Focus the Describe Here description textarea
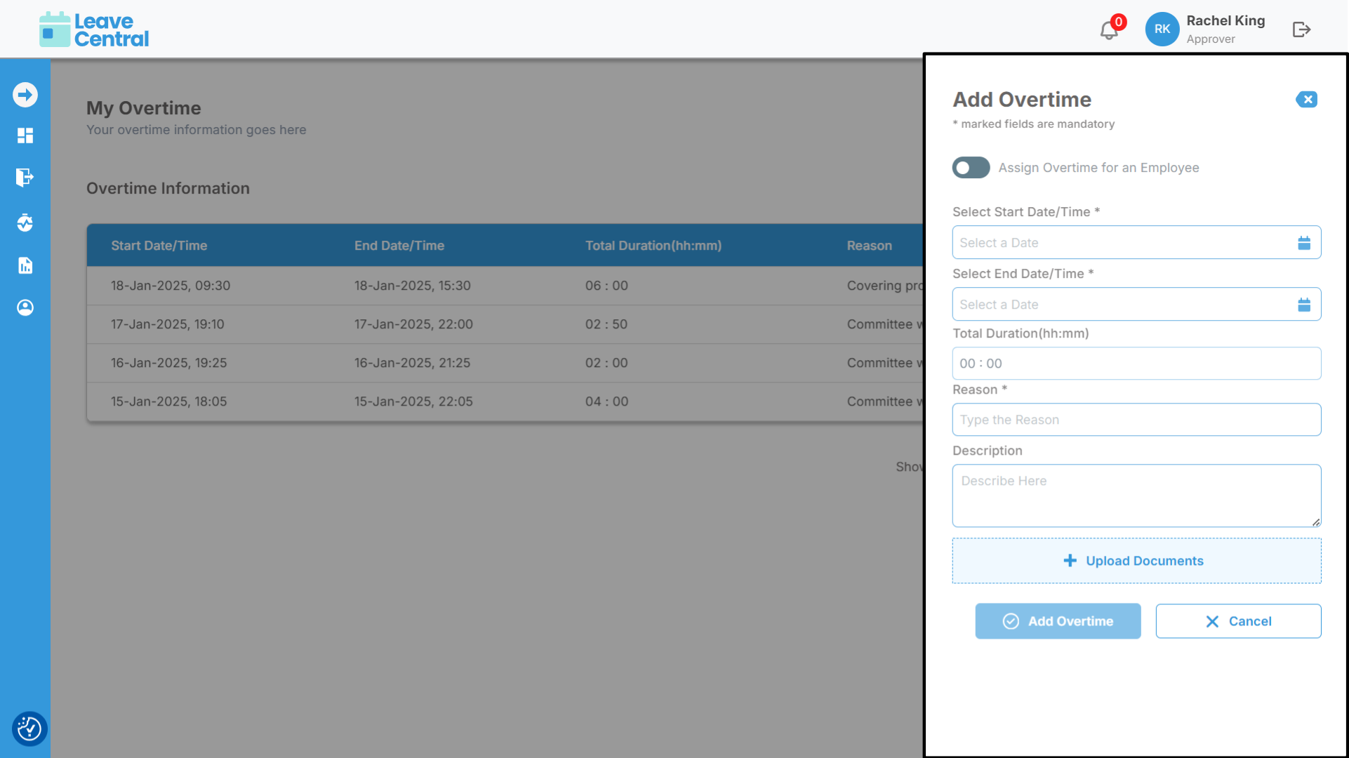1349x758 pixels. [1136, 496]
